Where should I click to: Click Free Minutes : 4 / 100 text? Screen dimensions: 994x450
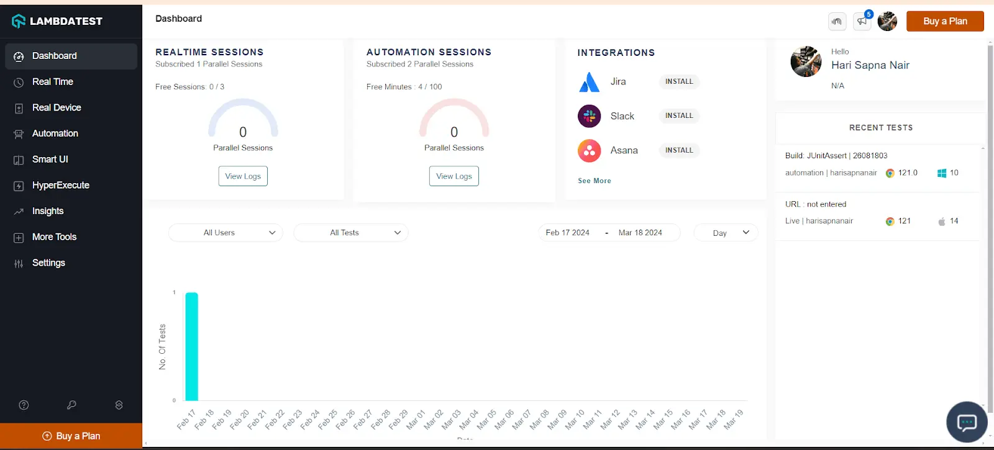coord(404,87)
